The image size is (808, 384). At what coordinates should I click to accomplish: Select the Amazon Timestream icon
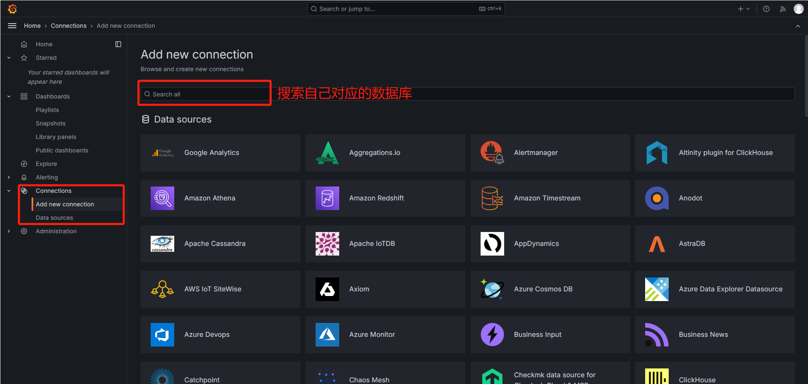coord(492,198)
